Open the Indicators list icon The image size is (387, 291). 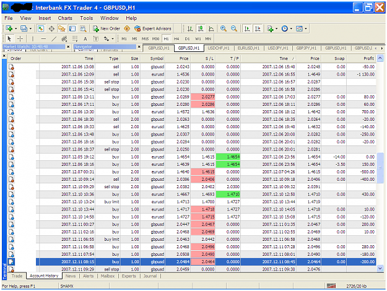click(270, 28)
